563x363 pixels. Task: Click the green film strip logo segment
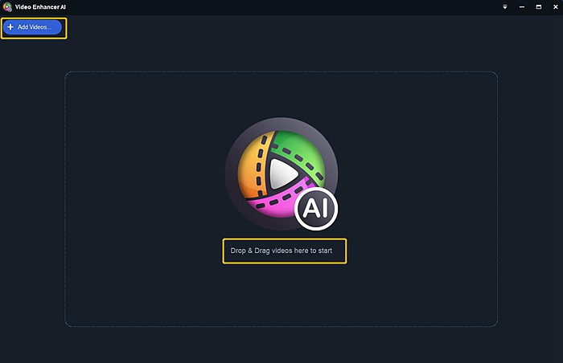click(301, 153)
